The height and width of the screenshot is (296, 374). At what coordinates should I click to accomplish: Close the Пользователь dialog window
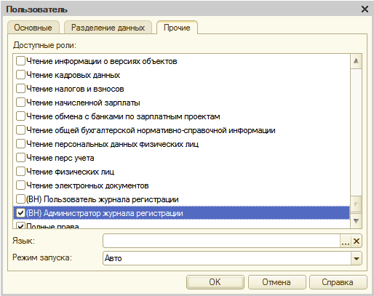(365, 9)
